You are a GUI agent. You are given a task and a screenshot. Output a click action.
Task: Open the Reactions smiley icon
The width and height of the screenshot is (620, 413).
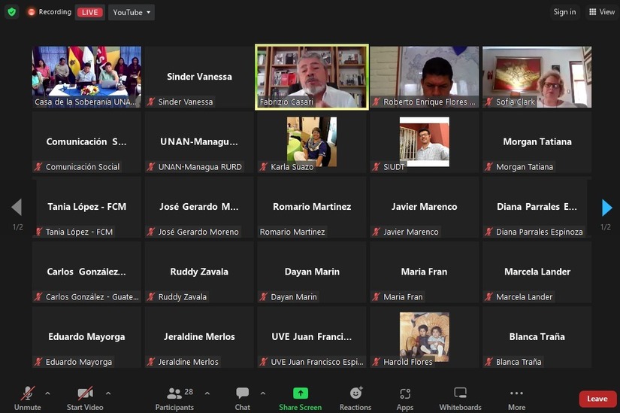[356, 393]
